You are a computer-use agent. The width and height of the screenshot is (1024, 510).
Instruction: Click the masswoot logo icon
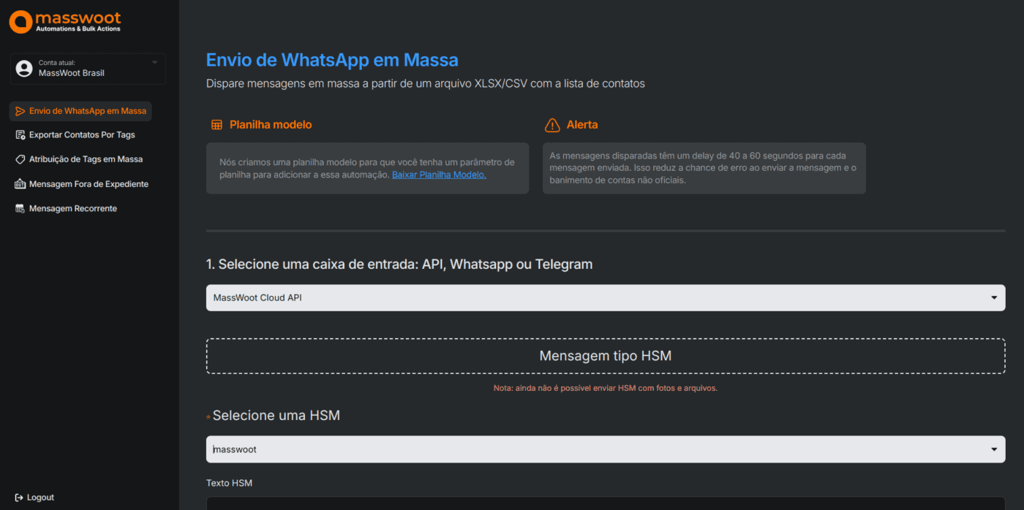(20, 22)
